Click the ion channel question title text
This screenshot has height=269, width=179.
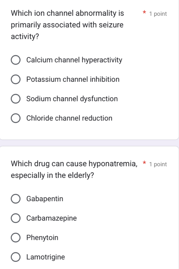click(67, 25)
